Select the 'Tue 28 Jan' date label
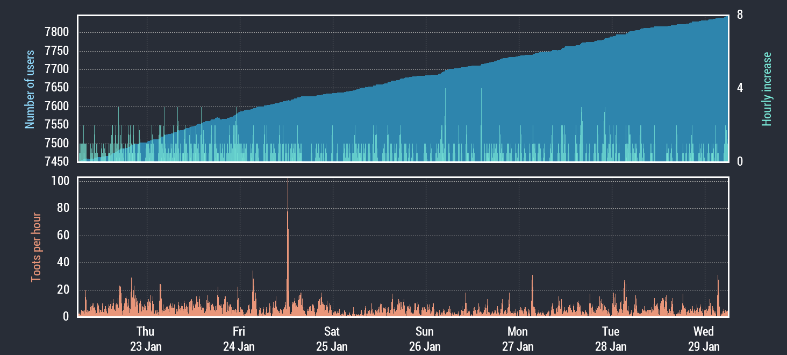 pos(611,338)
